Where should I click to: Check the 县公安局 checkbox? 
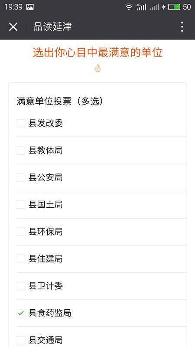coord(21,177)
